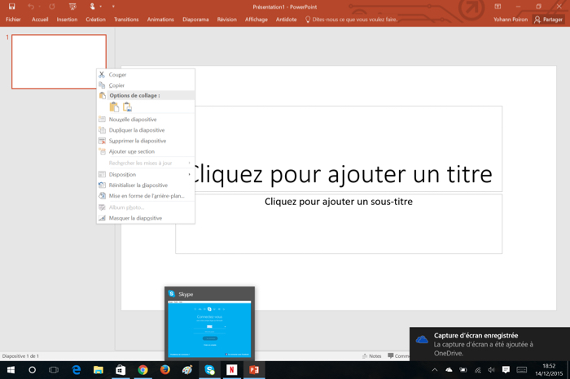Choose the first paste option icon
The image size is (570, 379).
[114, 107]
